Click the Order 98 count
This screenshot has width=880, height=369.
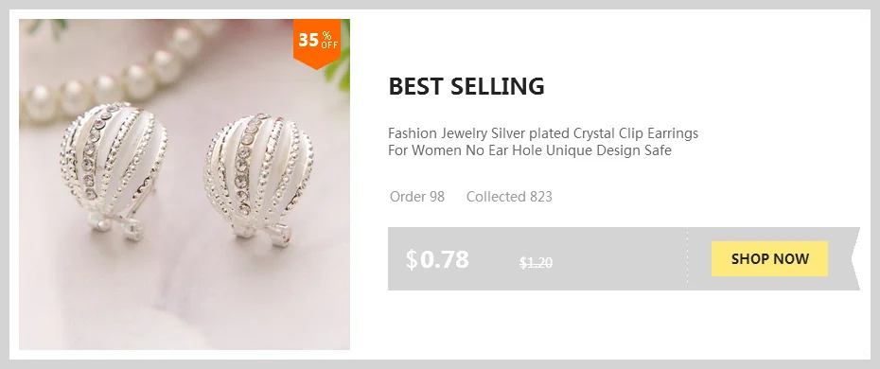click(417, 197)
